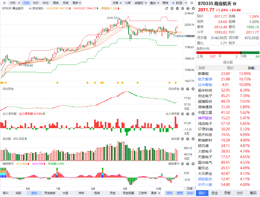Add stock to watchlist with 自选 button
The width and height of the screenshot is (260, 197).
(177, 3)
